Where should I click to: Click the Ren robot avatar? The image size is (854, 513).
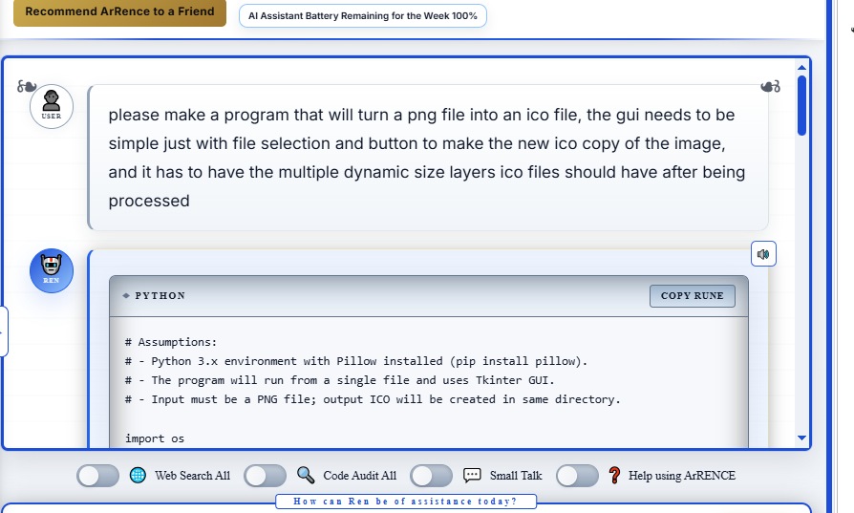coord(52,270)
